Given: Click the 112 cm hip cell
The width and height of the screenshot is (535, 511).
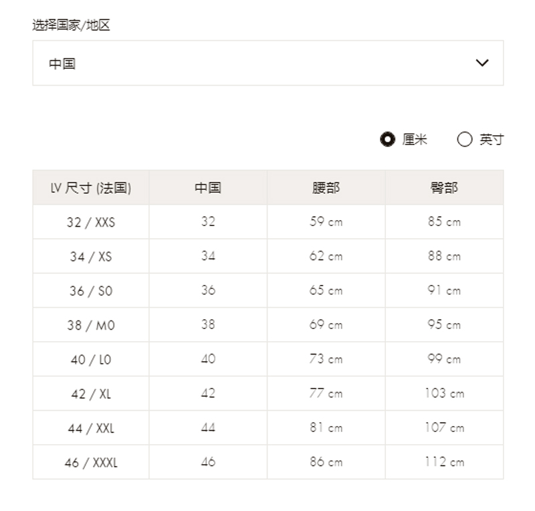Looking at the screenshot, I should coord(444,462).
